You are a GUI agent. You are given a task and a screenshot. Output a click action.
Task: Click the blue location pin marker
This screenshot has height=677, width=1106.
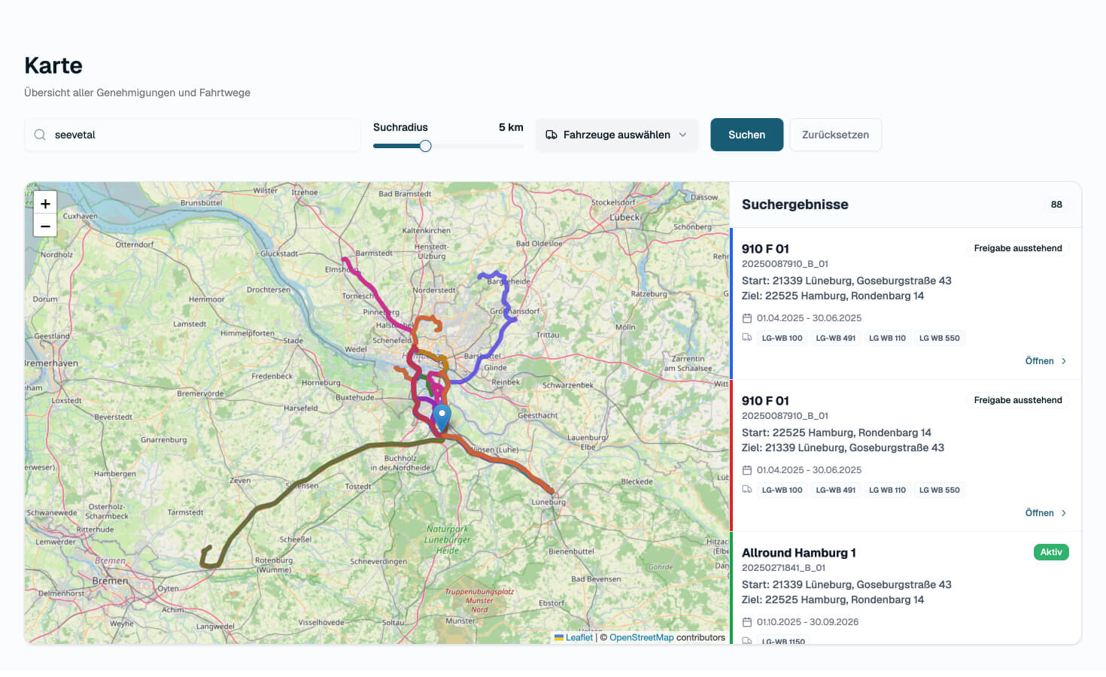(442, 418)
